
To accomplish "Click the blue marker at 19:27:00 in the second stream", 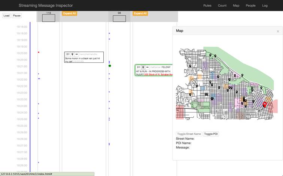I will pos(109,144).
